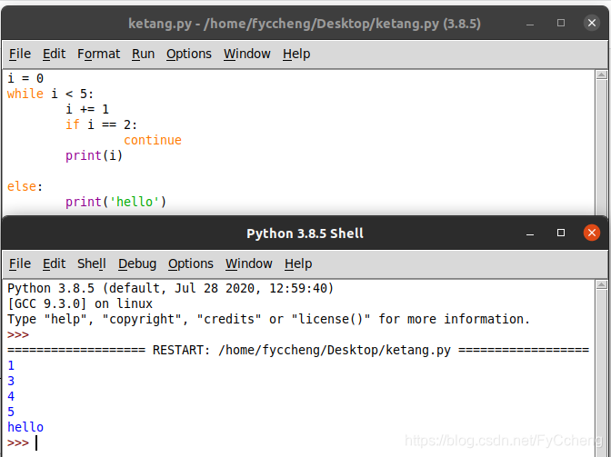Click the 'Type "help"' information line
The height and width of the screenshot is (457, 611).
[269, 319]
